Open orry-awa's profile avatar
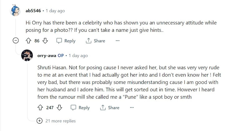This screenshot has width=234, height=131. (x=27, y=56)
